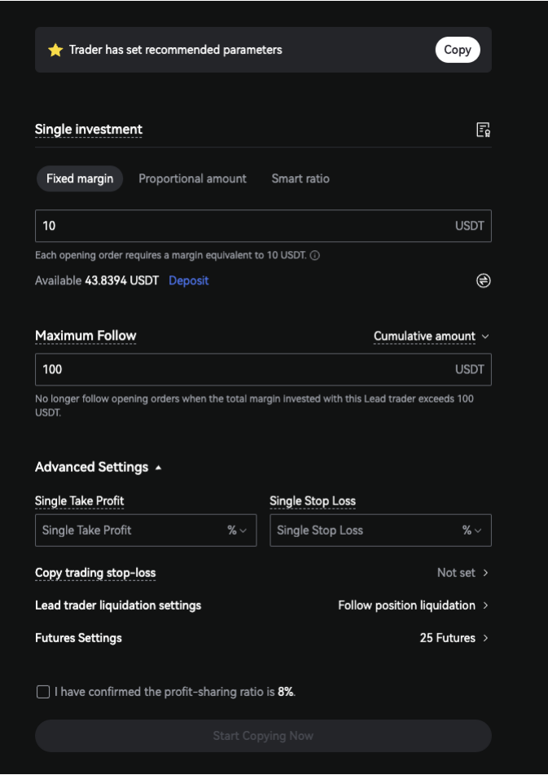This screenshot has width=548, height=775.
Task: Click the arrow next to 25 Futures
Action: click(485, 638)
